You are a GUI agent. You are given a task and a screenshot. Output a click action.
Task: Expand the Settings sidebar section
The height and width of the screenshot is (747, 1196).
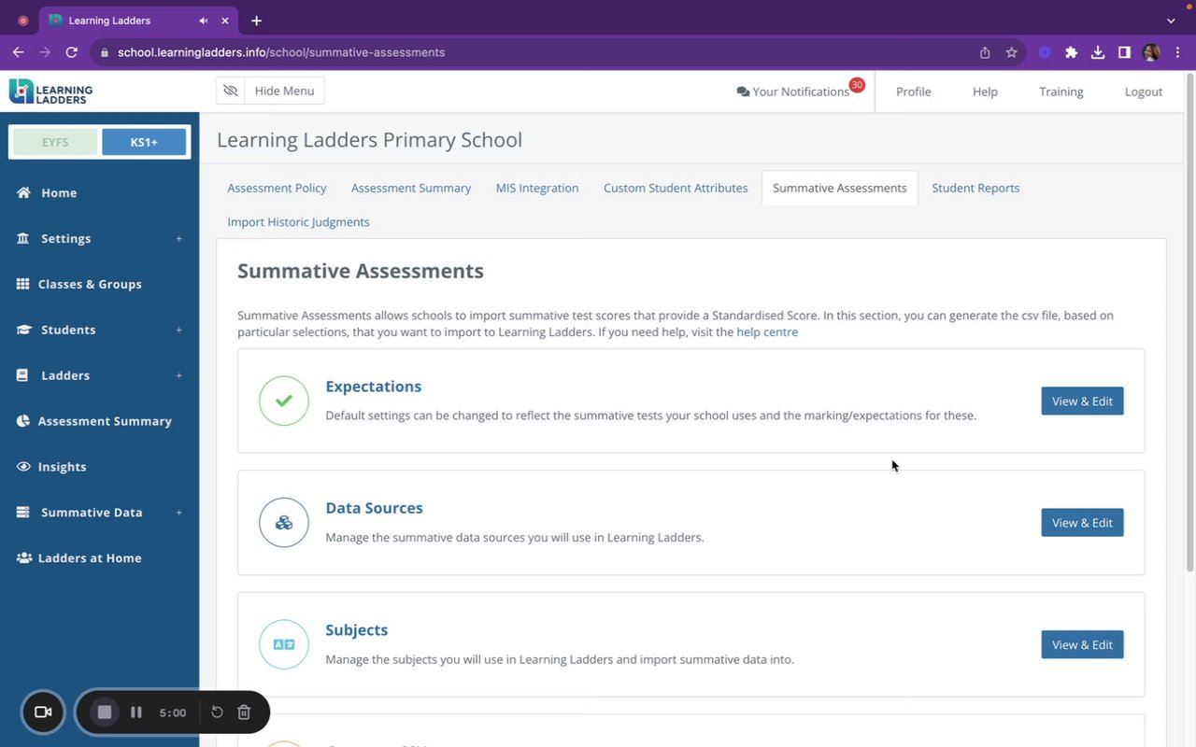pos(178,239)
